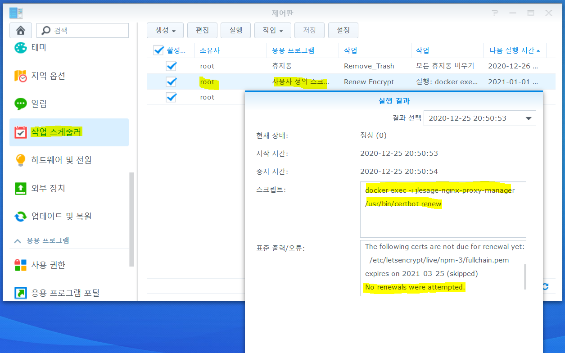The image size is (565, 353).
Task: Click the 편집 (Edit) button
Action: tap(202, 30)
